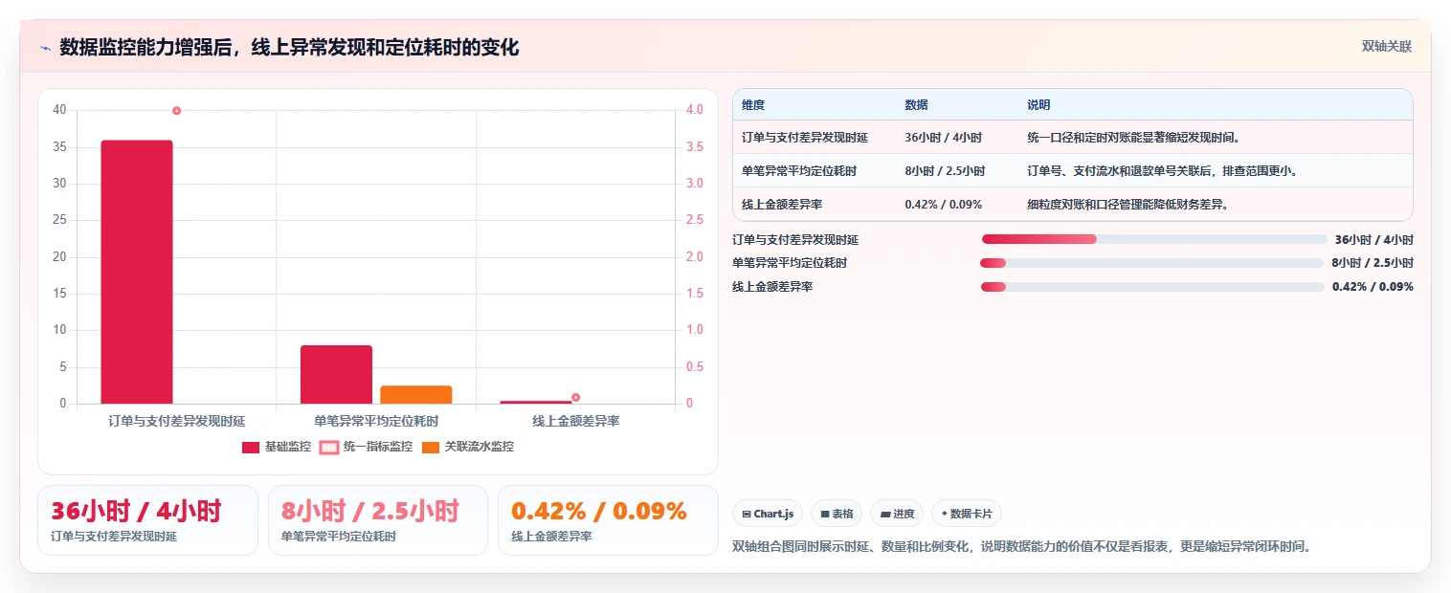Viewport: 1451px width, 593px height.
Task: Click value 0.42% / 0.09% right of progress bar
Action: pyautogui.click(x=1373, y=287)
